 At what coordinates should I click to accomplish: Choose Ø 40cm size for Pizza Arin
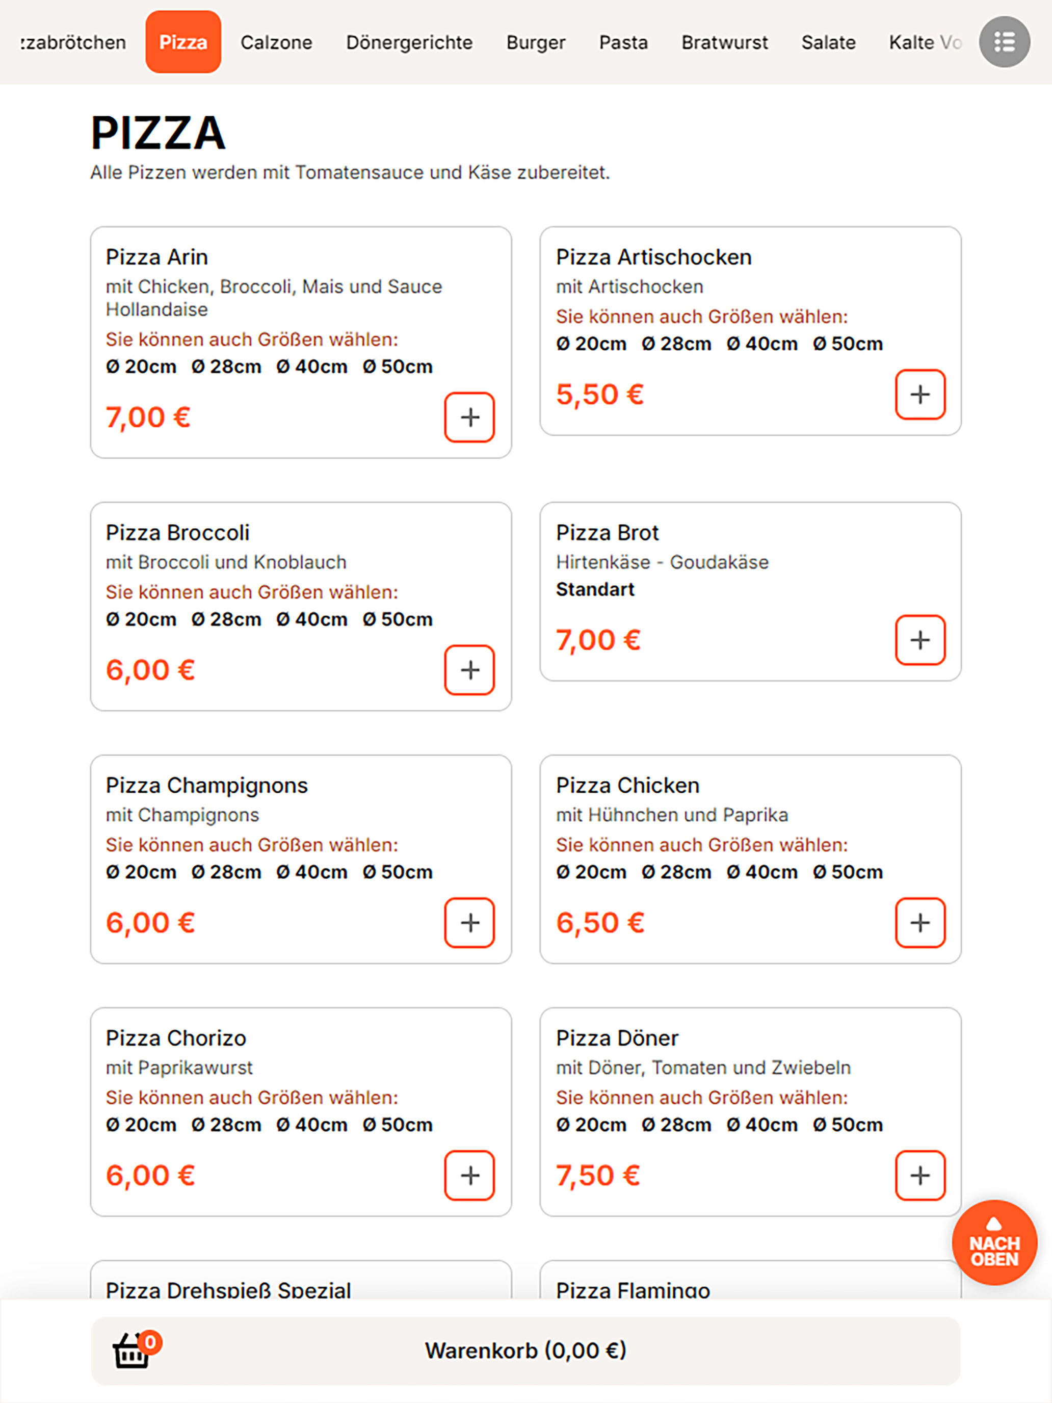coord(312,367)
